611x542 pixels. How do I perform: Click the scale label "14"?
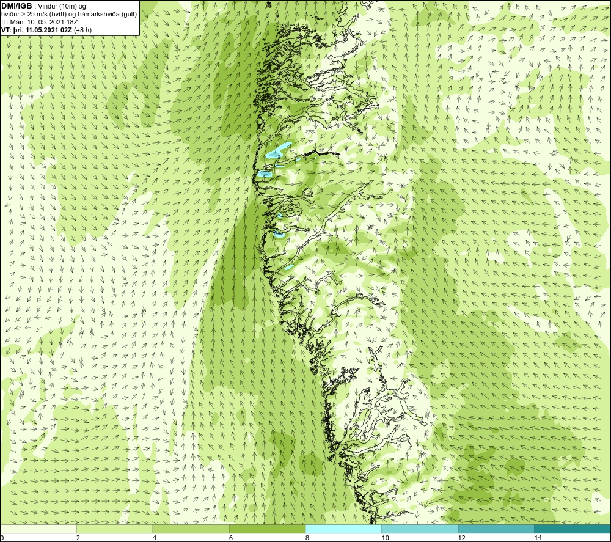pyautogui.click(x=538, y=538)
